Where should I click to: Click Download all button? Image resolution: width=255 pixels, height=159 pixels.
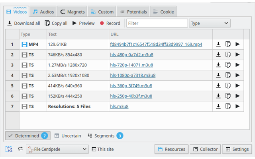24,23
